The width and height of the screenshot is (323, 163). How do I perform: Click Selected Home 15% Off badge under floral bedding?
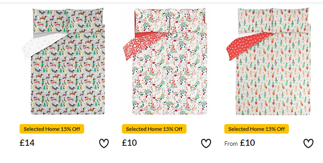(x=154, y=129)
